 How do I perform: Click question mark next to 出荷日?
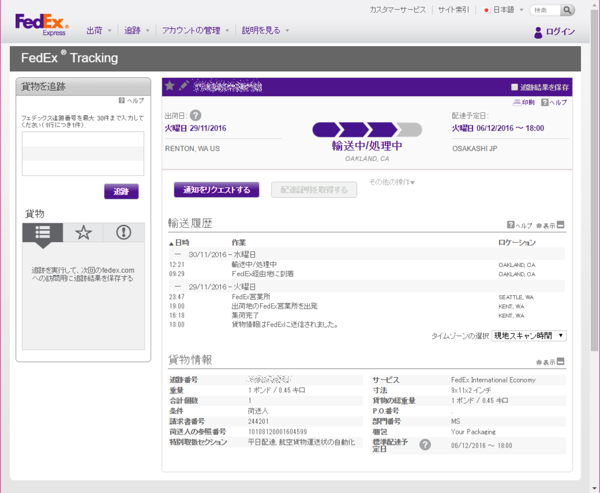click(x=196, y=115)
